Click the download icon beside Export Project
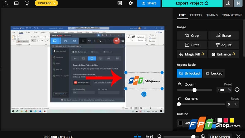Image resolution: width=245 pixels, height=138 pixels. click(x=228, y=3)
